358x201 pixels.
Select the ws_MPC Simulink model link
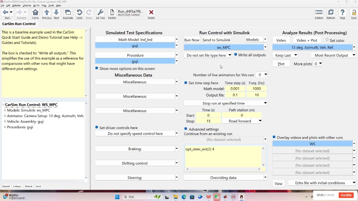click(x=224, y=48)
